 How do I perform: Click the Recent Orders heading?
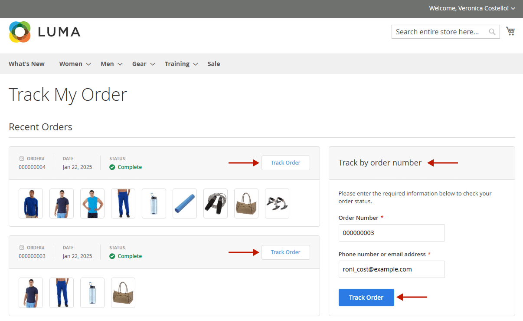(x=40, y=127)
